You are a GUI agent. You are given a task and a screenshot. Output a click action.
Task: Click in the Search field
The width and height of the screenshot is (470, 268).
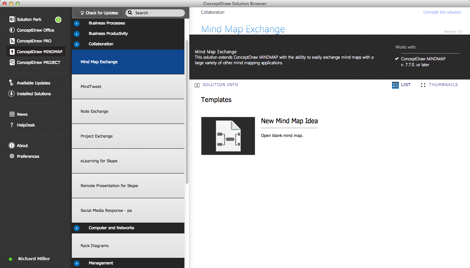coord(155,13)
